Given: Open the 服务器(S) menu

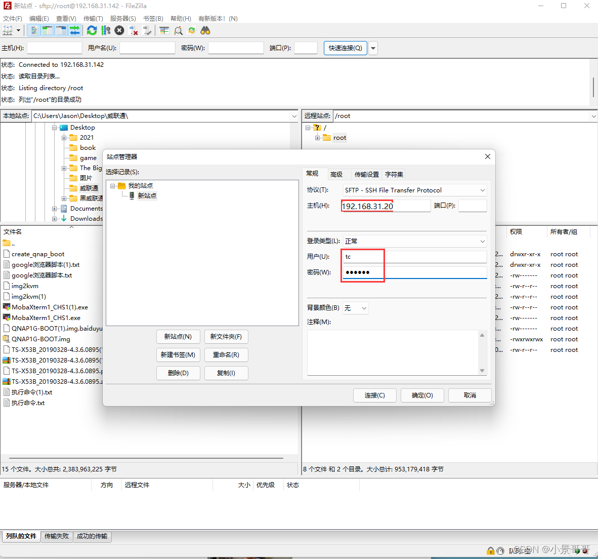Looking at the screenshot, I should click(x=123, y=19).
